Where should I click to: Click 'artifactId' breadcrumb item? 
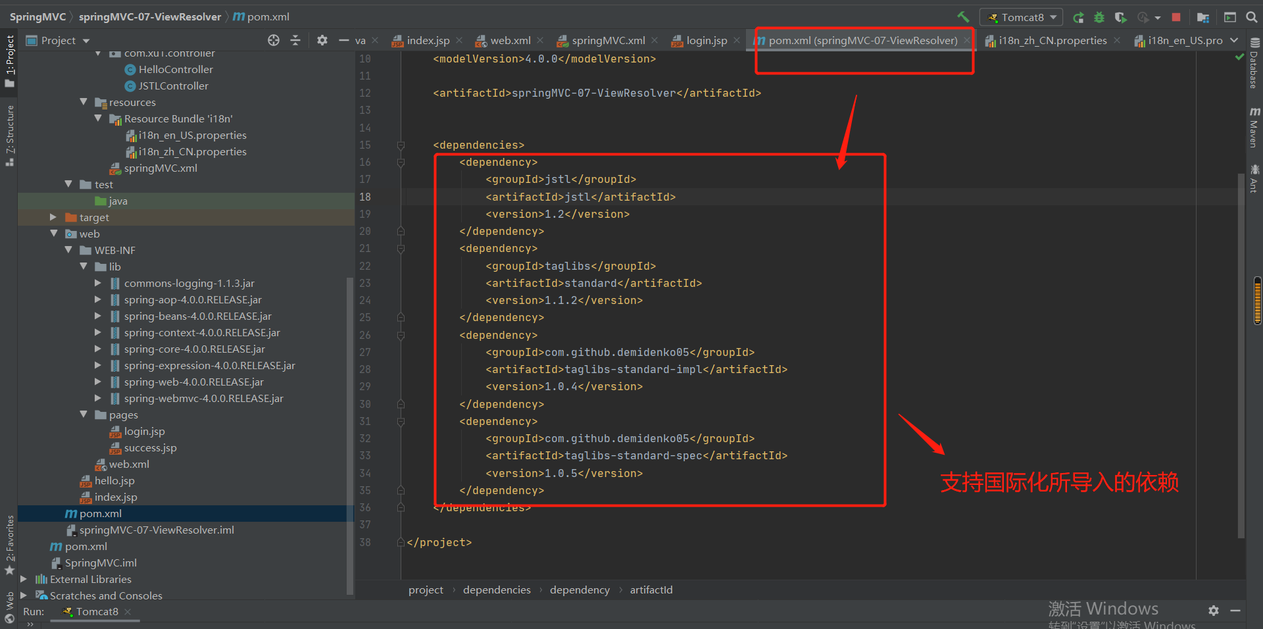[x=651, y=590]
